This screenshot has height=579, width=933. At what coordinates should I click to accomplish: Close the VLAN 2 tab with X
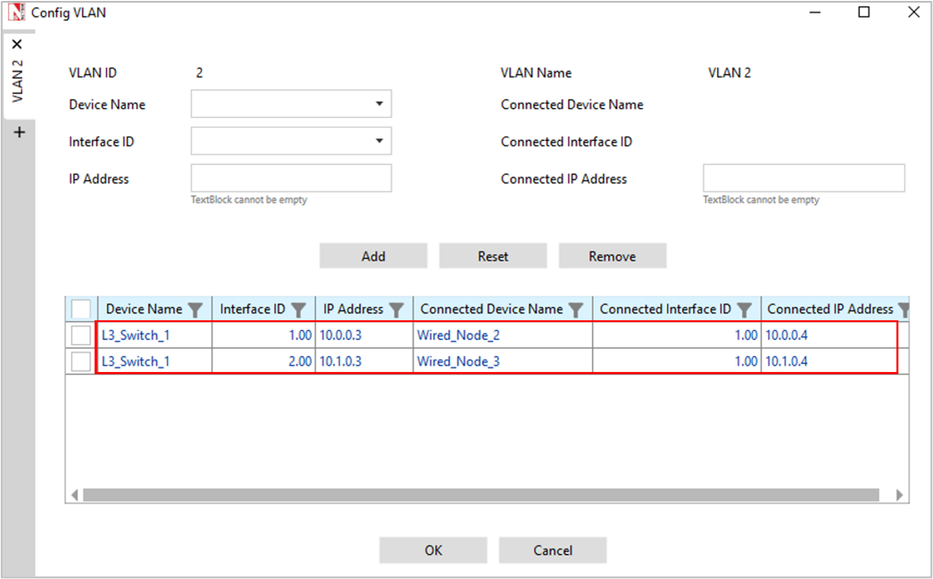pos(18,44)
